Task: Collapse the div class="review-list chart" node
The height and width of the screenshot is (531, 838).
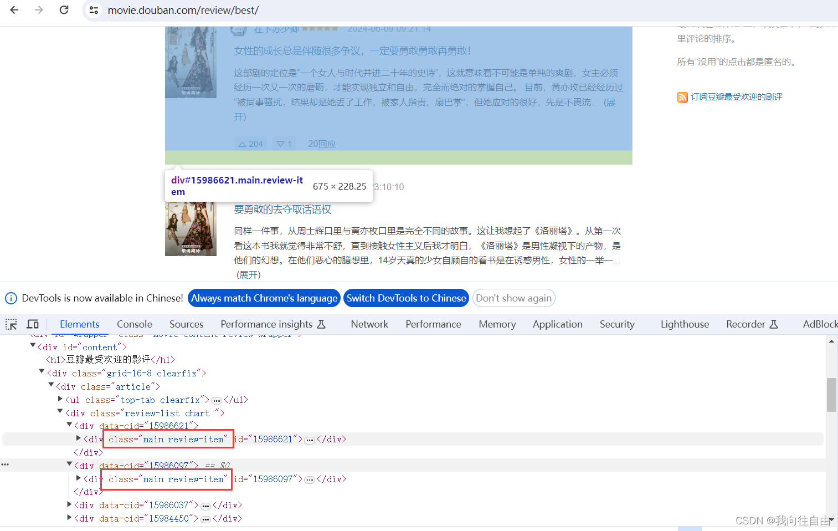Action: [60, 412]
